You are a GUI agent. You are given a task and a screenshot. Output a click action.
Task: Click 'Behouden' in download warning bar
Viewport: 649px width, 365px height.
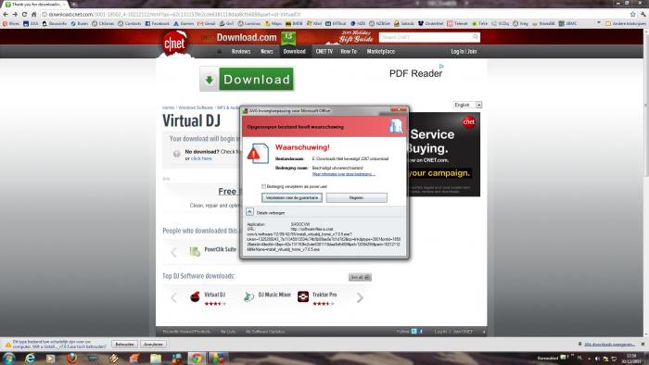(x=124, y=345)
